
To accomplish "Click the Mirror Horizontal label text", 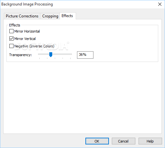I will [27, 31].
